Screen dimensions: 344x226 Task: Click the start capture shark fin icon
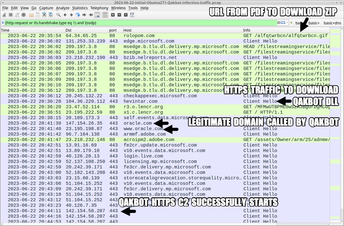point(4,15)
